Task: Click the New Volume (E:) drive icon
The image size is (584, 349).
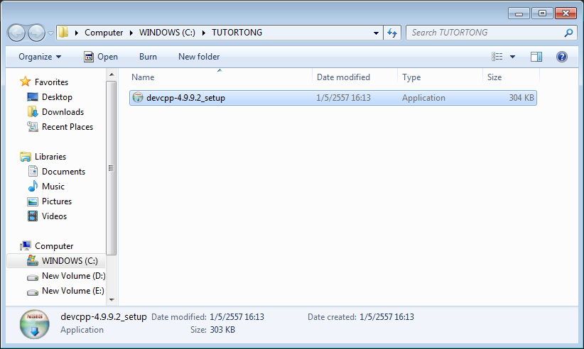Action: 33,292
